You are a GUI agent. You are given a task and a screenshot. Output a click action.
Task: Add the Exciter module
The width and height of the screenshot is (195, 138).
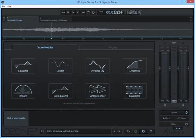(x=60, y=66)
